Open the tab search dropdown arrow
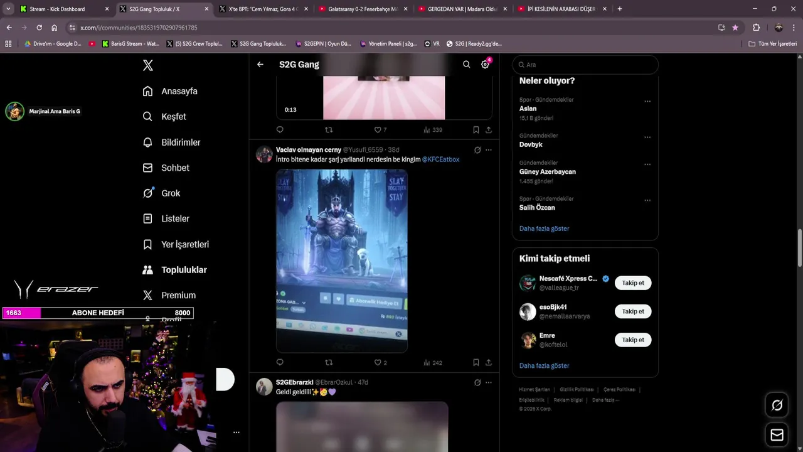The width and height of the screenshot is (803, 452). [x=8, y=9]
